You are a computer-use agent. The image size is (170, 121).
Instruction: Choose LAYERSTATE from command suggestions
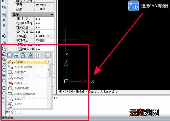pos(27,88)
